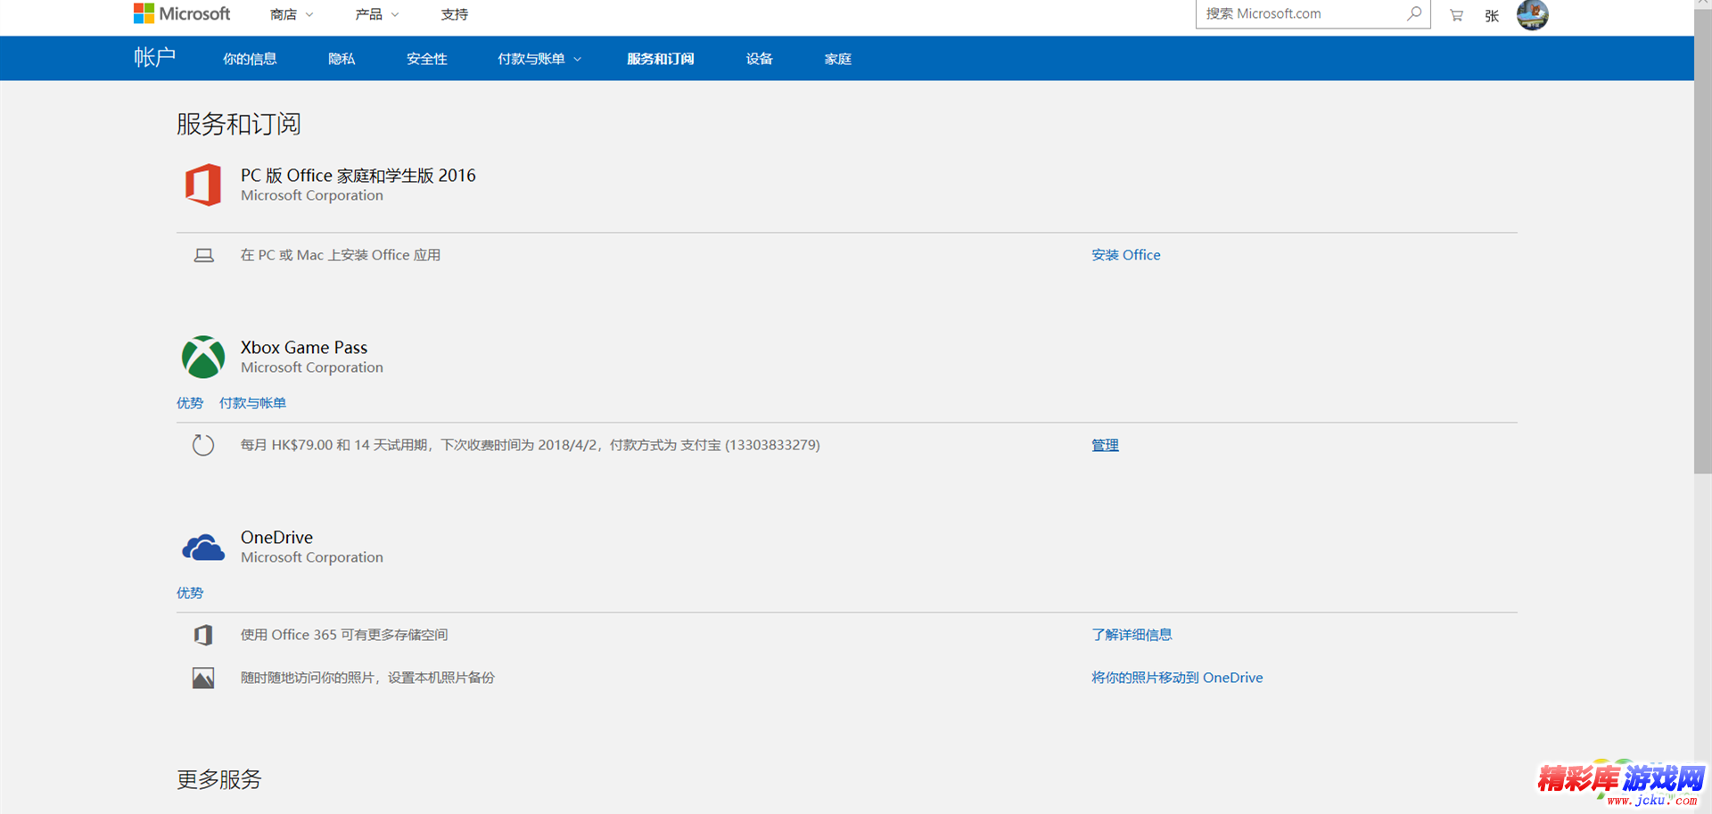Open the 设备 navigation tab
1712x814 pixels.
pyautogui.click(x=759, y=59)
